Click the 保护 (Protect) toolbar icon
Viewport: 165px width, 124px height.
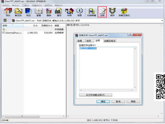(112, 12)
